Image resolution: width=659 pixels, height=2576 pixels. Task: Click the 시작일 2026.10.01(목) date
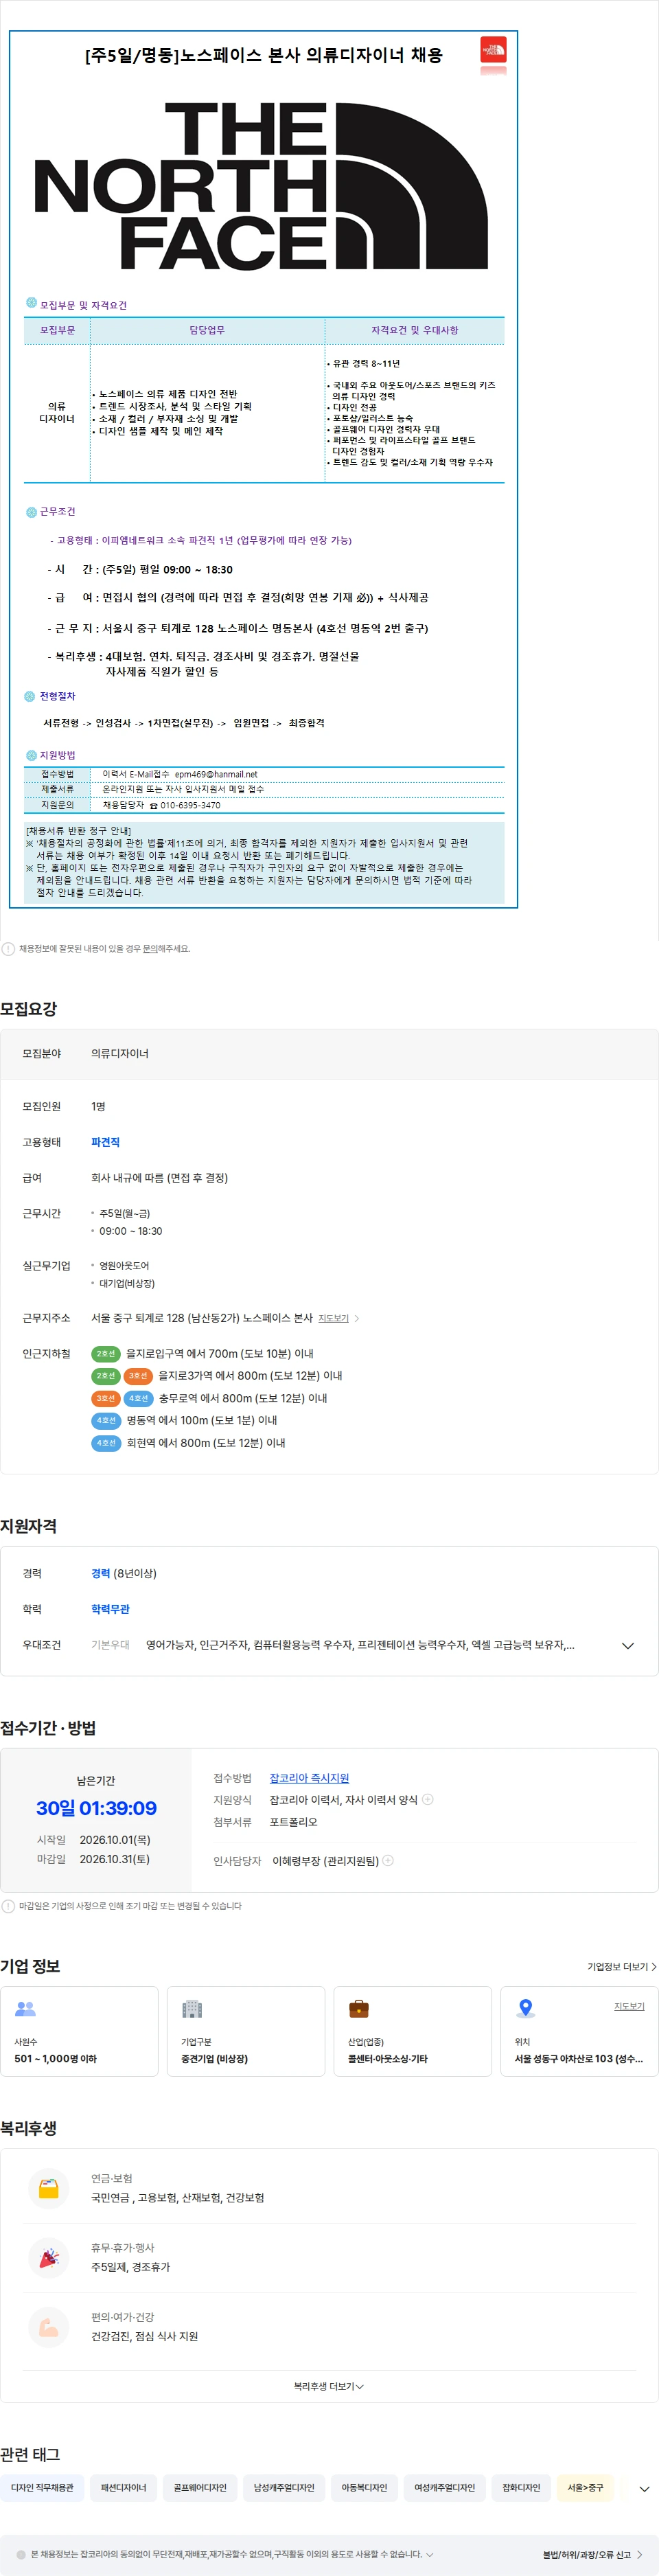[x=115, y=1840]
